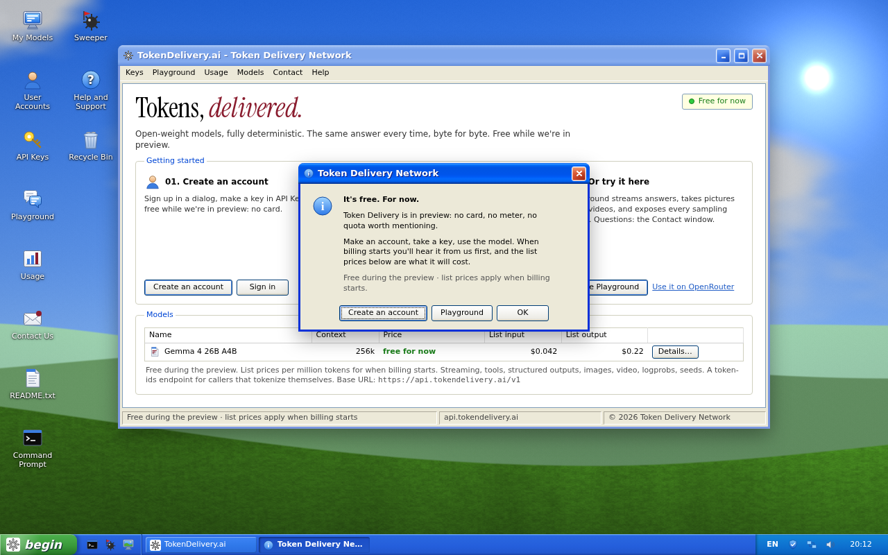Open the Help menu
The height and width of the screenshot is (555, 888).
click(x=321, y=73)
